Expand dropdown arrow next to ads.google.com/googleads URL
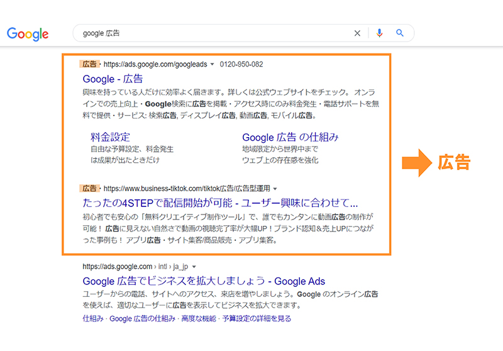503x351 pixels. point(212,64)
